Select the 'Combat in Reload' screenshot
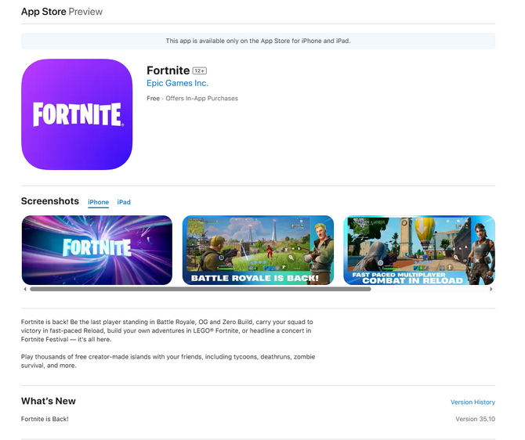This screenshot has width=525, height=440. point(419,250)
